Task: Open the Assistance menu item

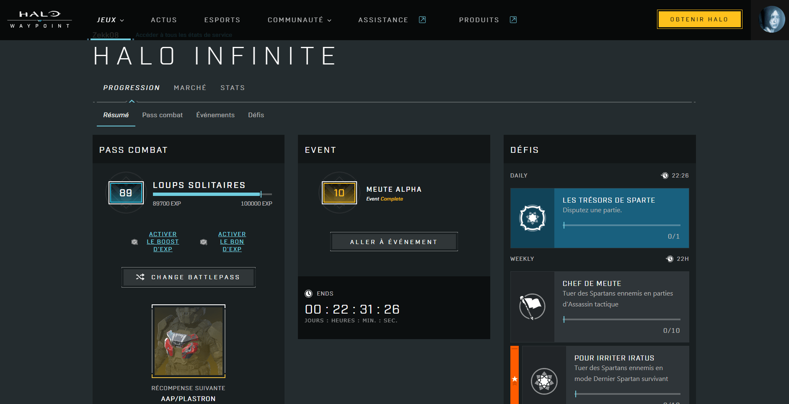Action: point(383,20)
